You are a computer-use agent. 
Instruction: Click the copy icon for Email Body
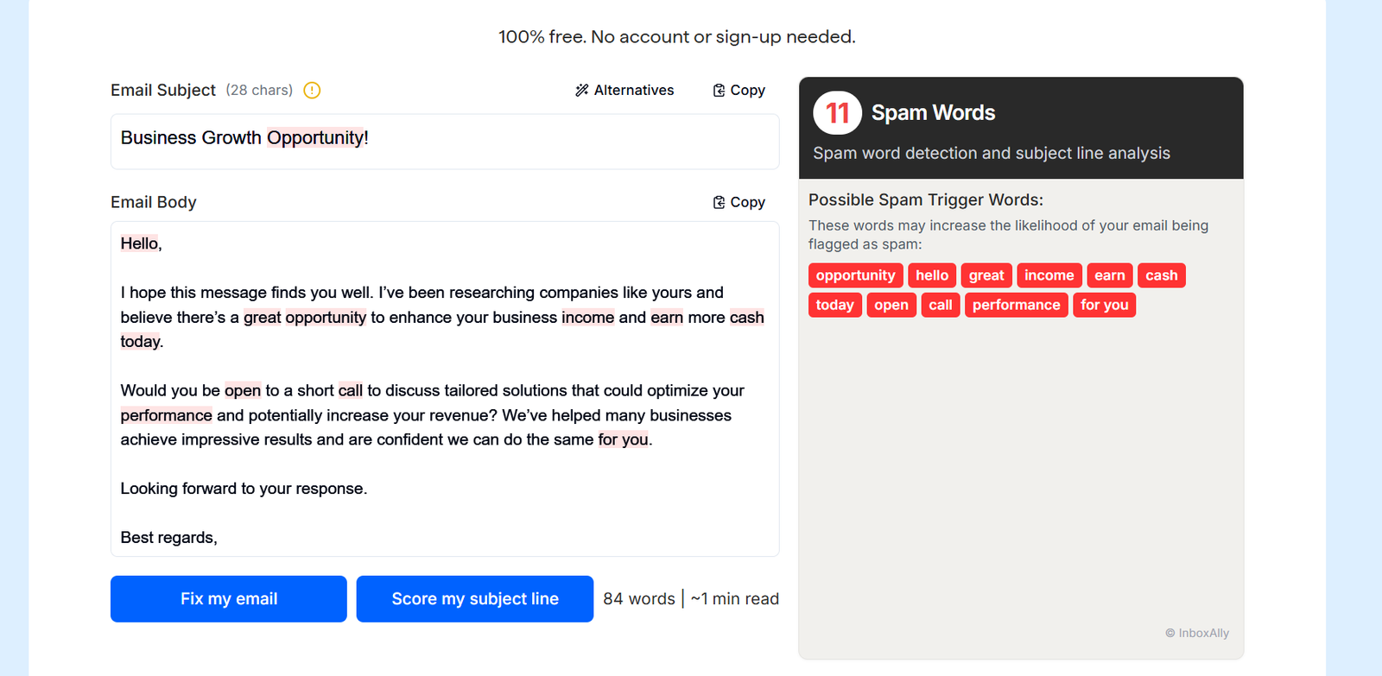coord(719,202)
